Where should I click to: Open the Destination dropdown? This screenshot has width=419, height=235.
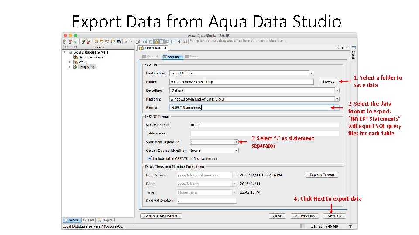pyautogui.click(x=311, y=73)
